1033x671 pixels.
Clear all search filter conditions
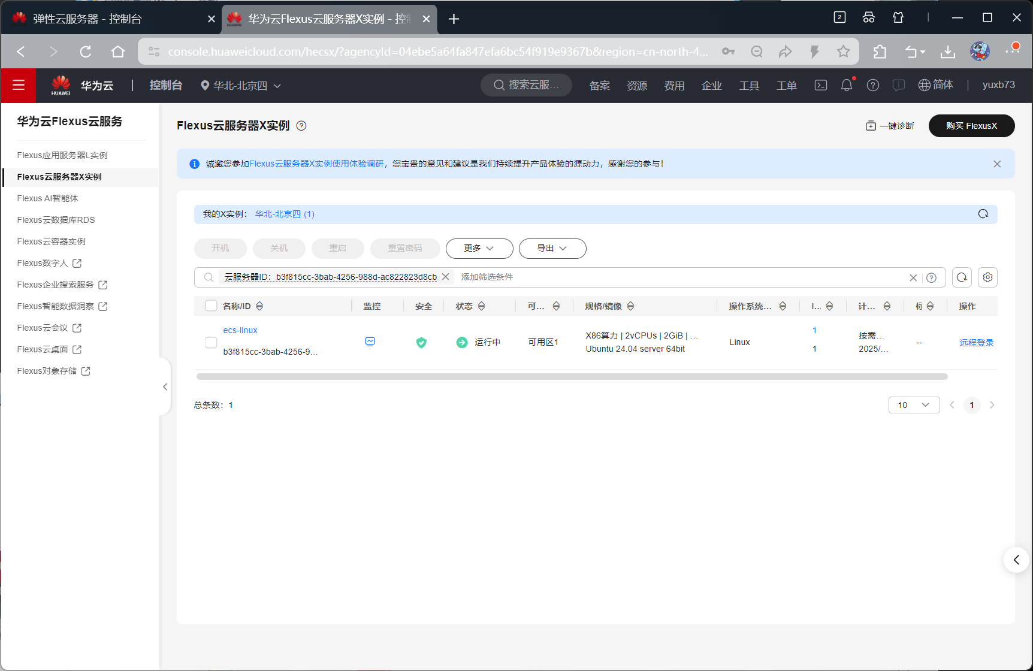pos(913,277)
